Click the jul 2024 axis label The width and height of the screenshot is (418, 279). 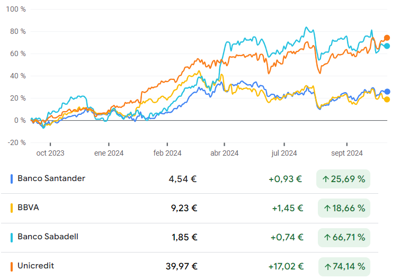[284, 153]
